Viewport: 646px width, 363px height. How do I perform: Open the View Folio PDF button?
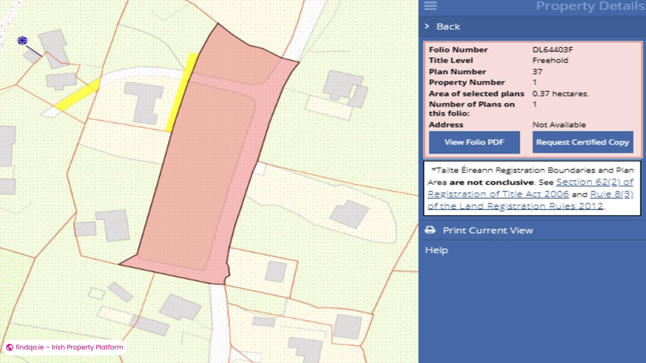coord(474,142)
